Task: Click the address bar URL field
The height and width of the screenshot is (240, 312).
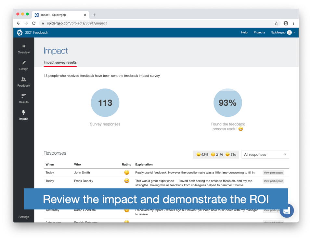Action: [x=159, y=23]
